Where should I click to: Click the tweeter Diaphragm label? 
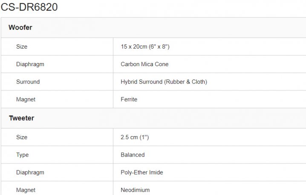tap(30, 172)
